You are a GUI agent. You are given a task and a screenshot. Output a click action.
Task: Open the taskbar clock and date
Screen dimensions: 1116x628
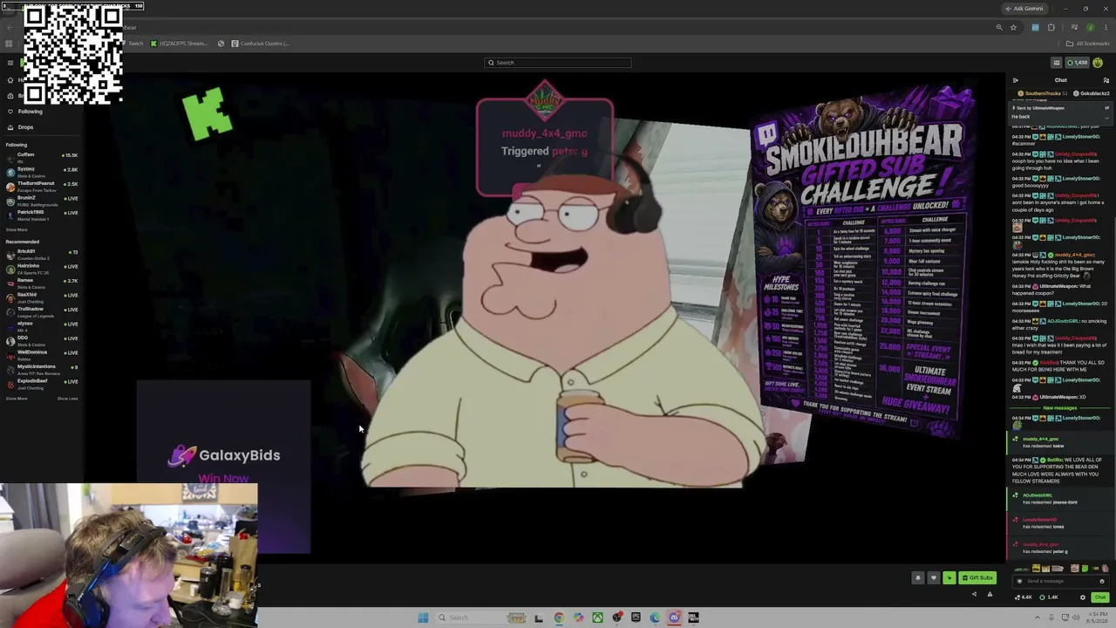(x=1097, y=618)
